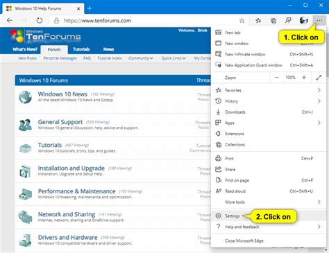Screen dimensions: 329x253
Task: Click the New Posts link
Action: [27, 58]
